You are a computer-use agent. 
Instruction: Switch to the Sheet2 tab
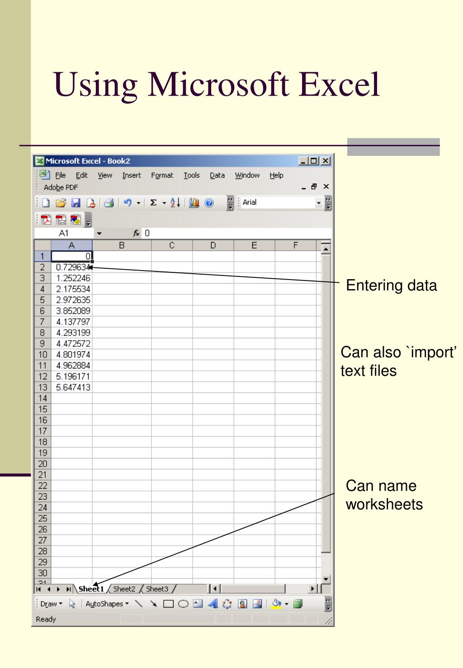pyautogui.click(x=124, y=589)
